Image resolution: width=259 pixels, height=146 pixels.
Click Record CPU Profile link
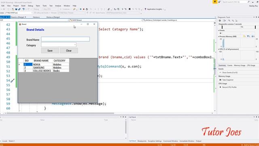[229, 87]
